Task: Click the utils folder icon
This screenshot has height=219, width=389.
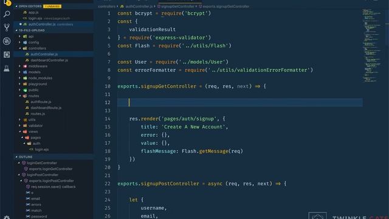Action: coord(25,120)
